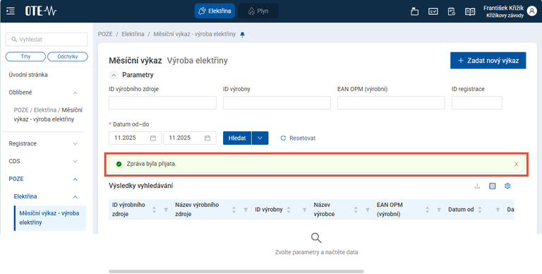Filter the ID výrobního zdroje column
Image resolution: width=542 pixels, height=274 pixels.
[x=166, y=210]
